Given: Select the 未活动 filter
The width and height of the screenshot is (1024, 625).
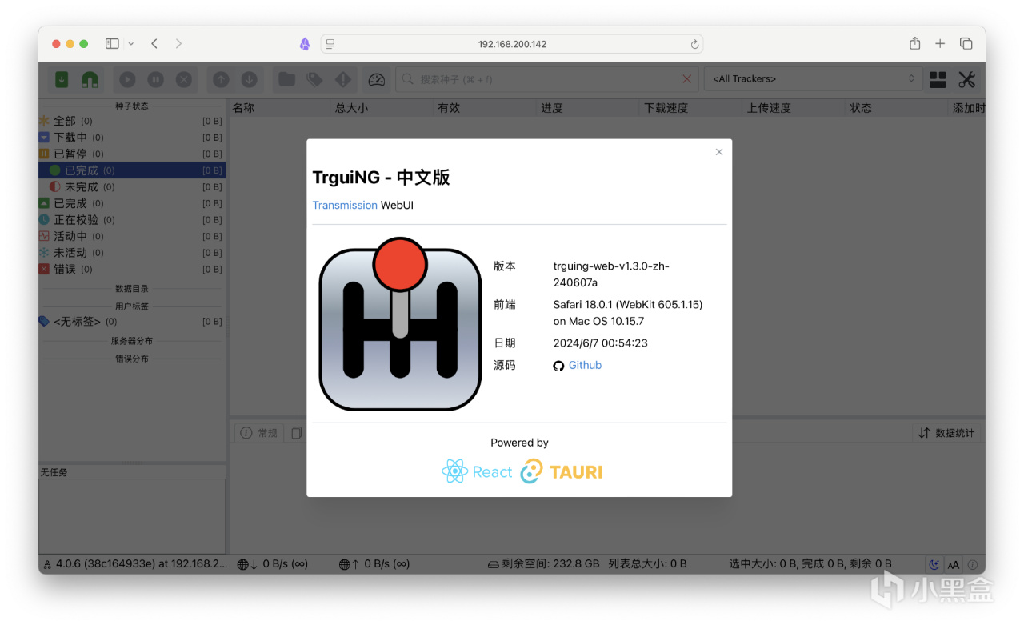Looking at the screenshot, I should 132,253.
